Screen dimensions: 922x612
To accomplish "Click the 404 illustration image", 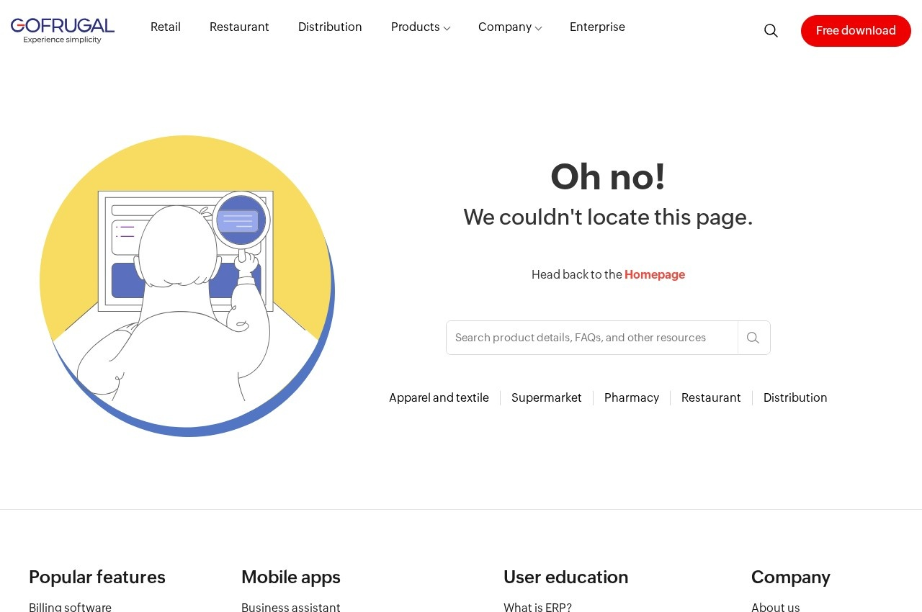I will tap(187, 286).
